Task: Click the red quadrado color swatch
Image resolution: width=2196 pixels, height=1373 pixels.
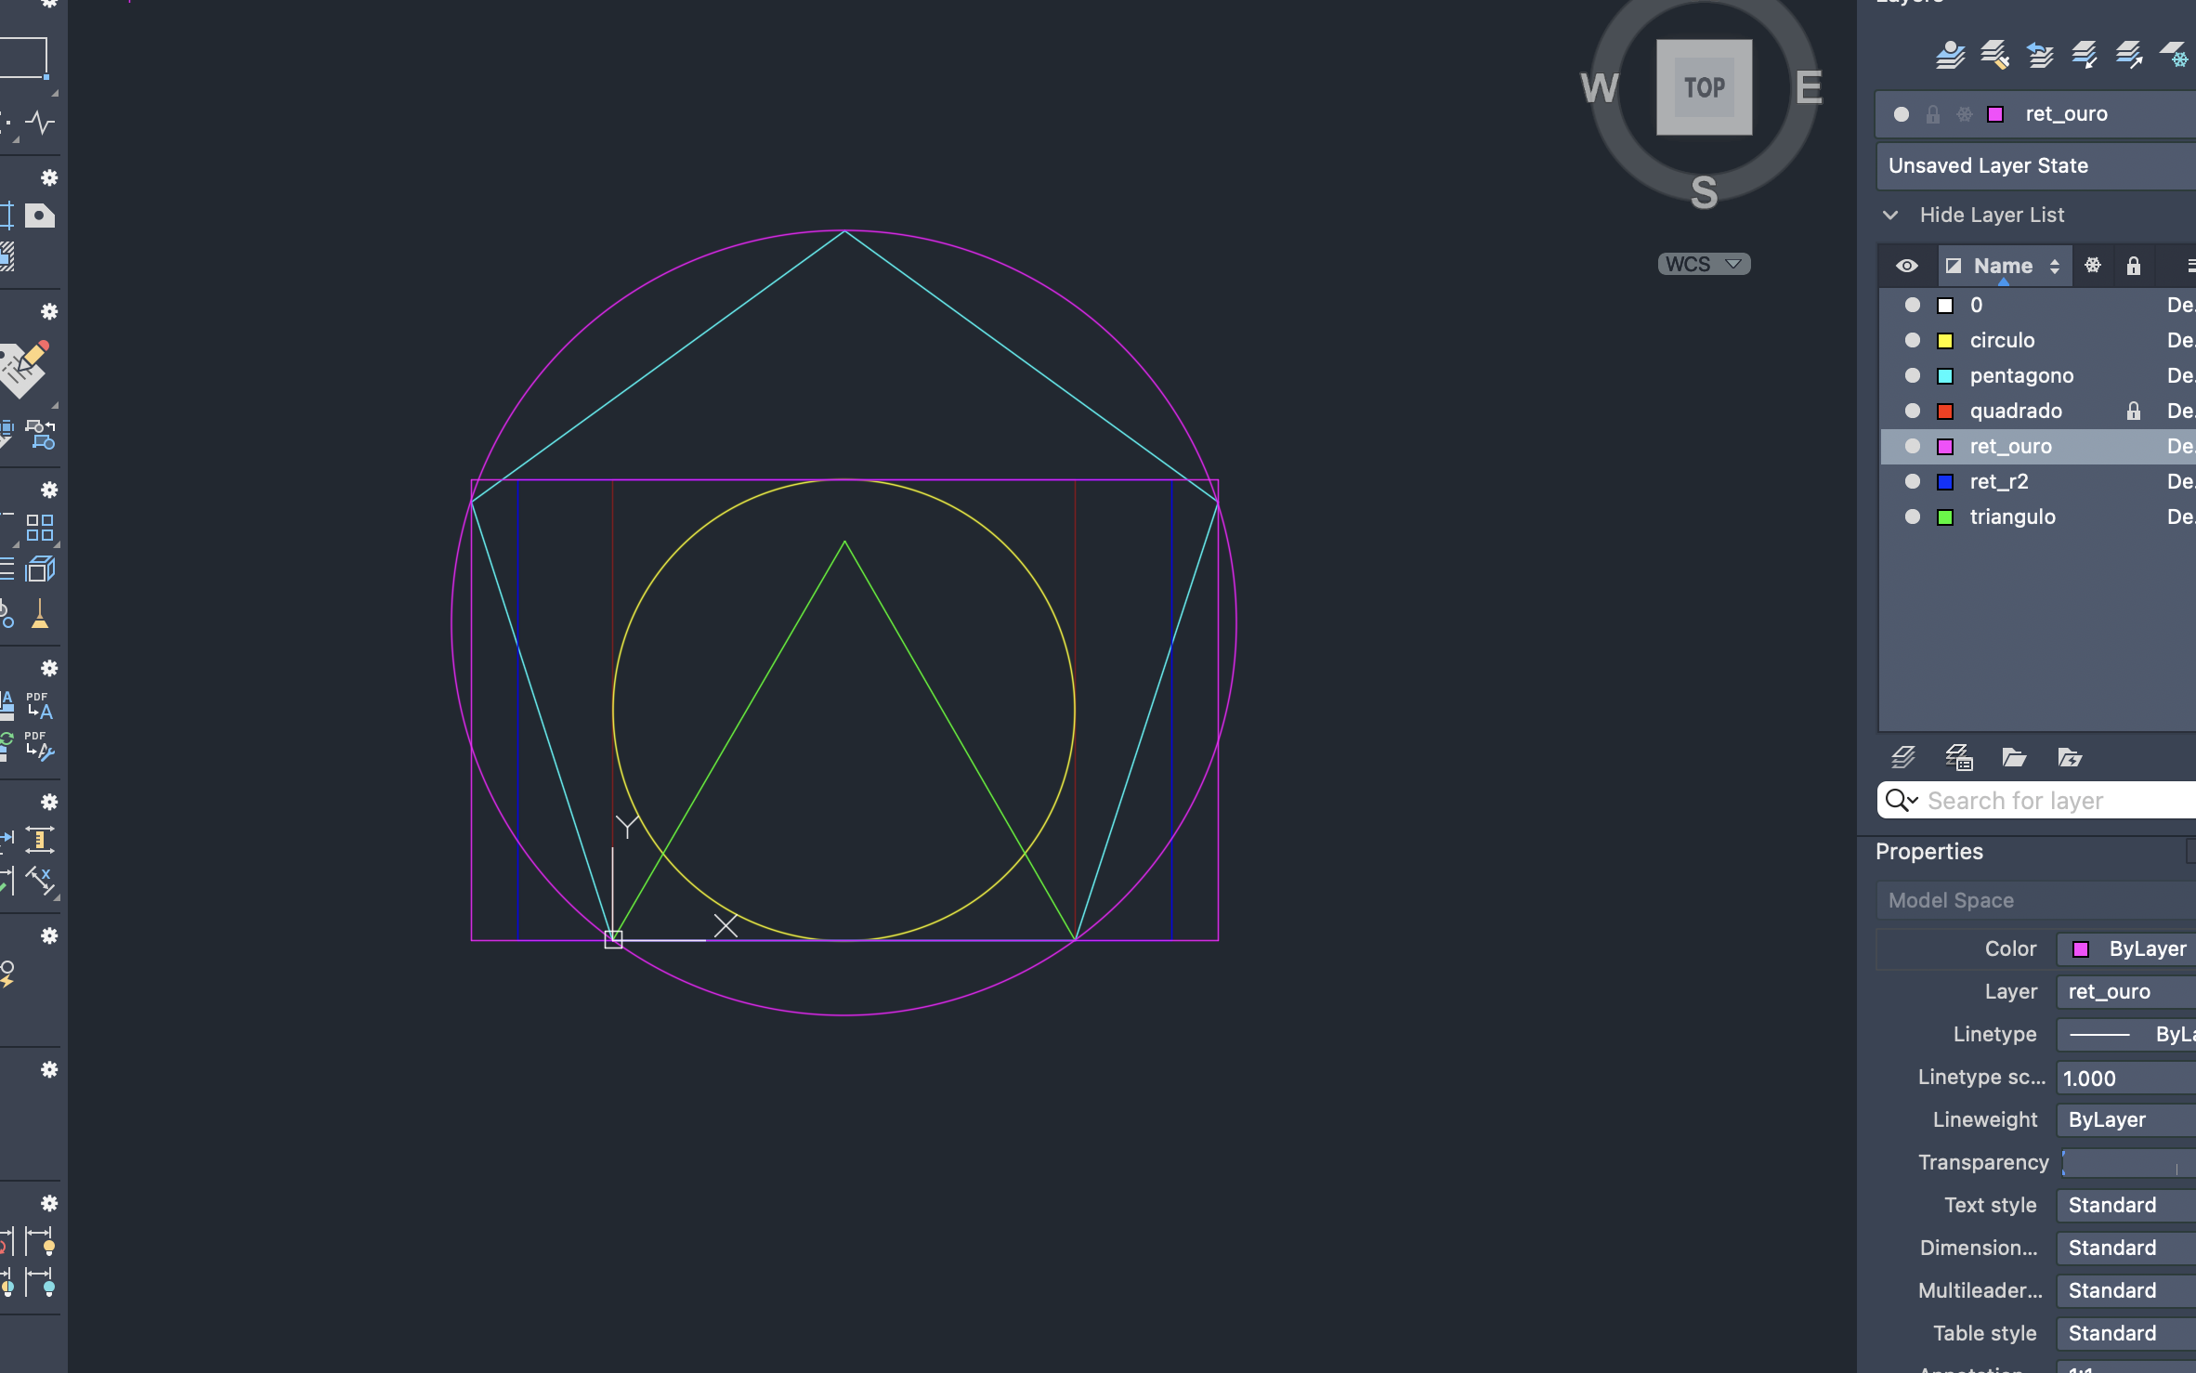Action: pyautogui.click(x=1945, y=411)
